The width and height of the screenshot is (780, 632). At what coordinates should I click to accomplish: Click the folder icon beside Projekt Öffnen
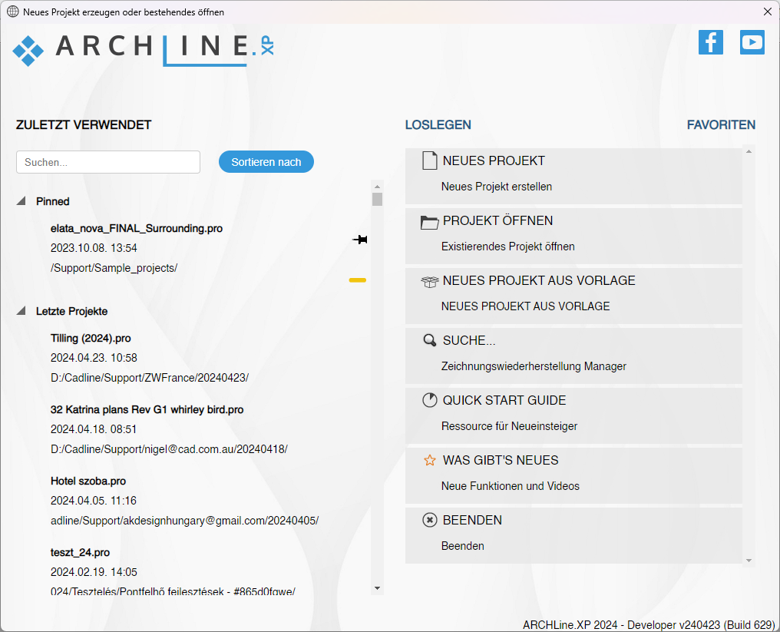point(430,222)
